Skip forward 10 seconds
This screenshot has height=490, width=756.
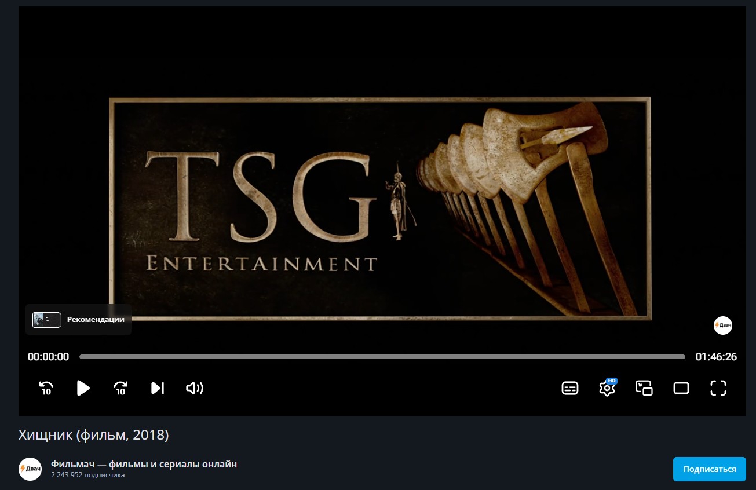(120, 388)
